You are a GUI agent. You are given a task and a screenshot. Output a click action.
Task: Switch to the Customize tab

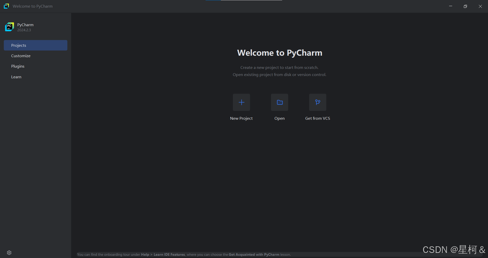pos(36,56)
